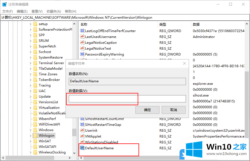Click the WirelessDocking folder icon

[35, 152]
